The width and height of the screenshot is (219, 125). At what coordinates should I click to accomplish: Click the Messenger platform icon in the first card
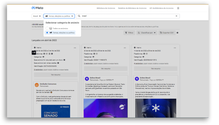click(52, 54)
